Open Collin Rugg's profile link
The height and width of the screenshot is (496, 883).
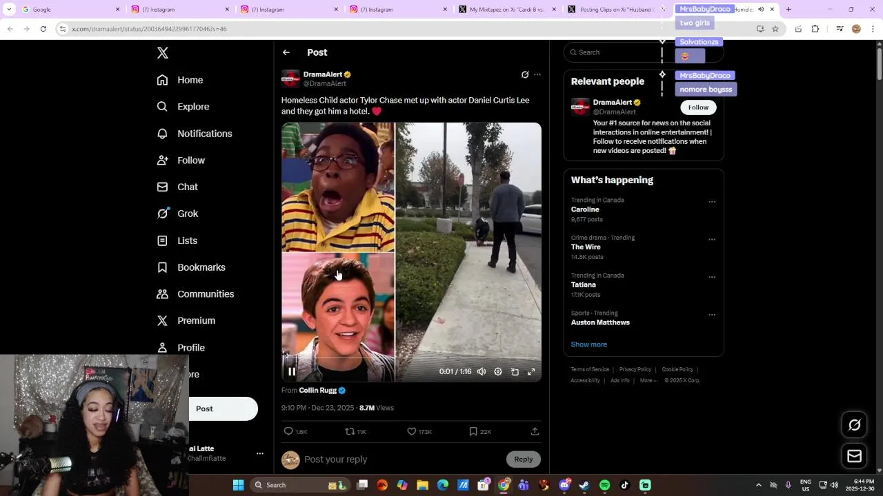(318, 390)
